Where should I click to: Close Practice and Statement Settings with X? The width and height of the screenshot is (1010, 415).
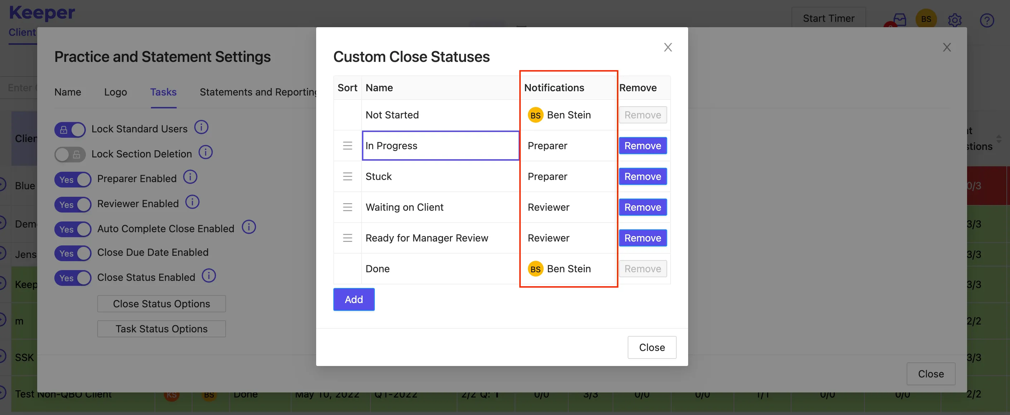tap(946, 48)
